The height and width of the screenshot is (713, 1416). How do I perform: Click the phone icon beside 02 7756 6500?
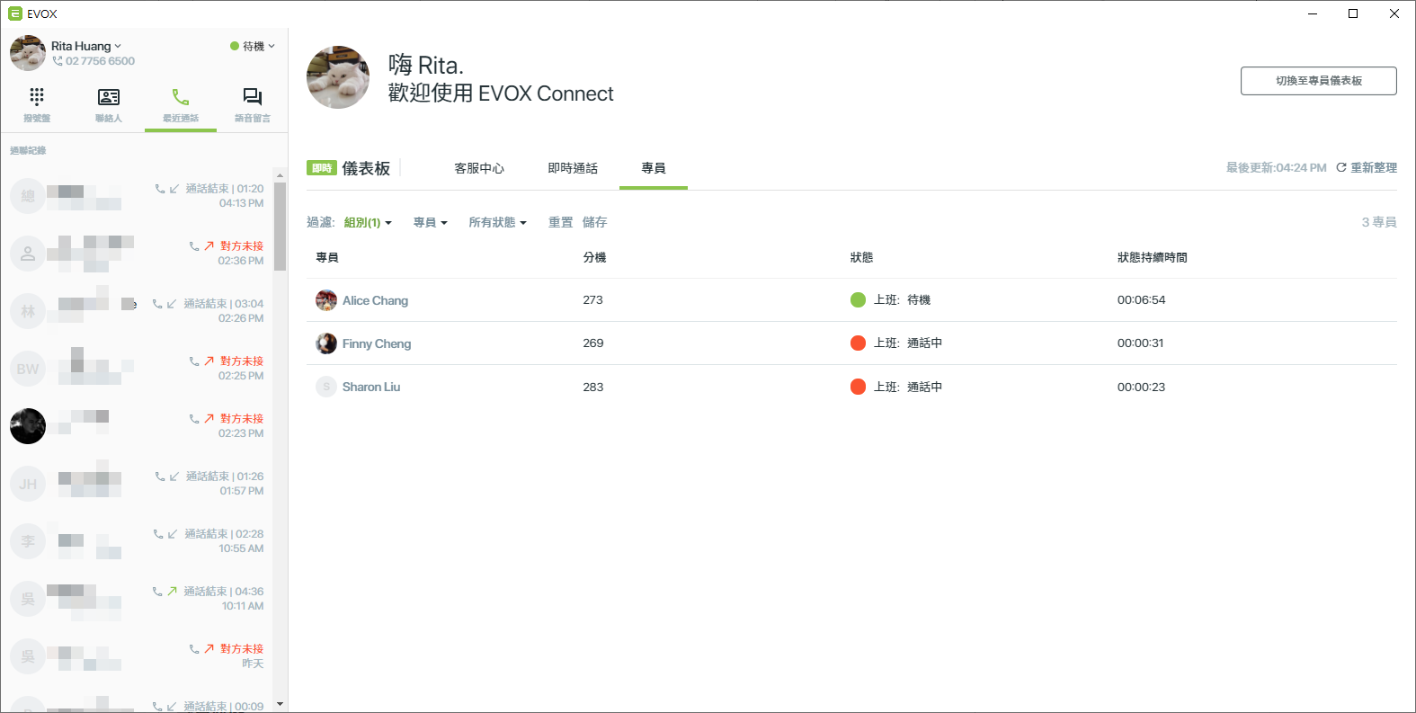[58, 61]
